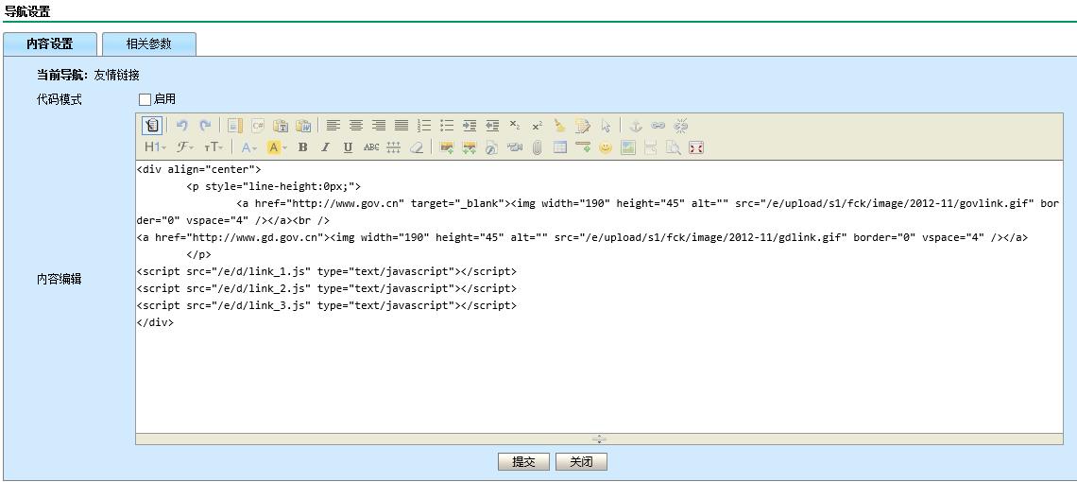Click the Undo icon

(x=182, y=125)
